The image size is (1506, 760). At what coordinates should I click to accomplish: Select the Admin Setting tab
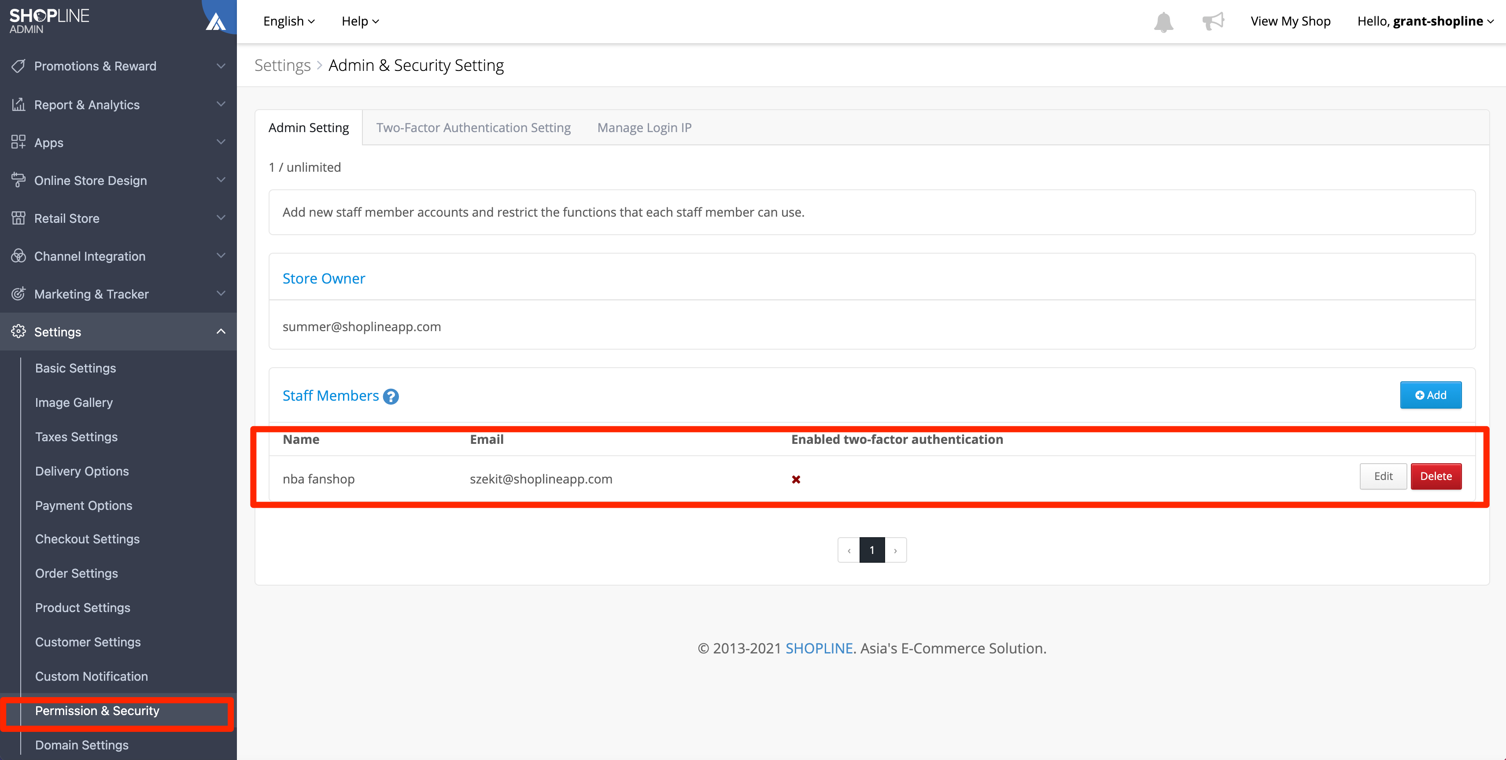(309, 127)
